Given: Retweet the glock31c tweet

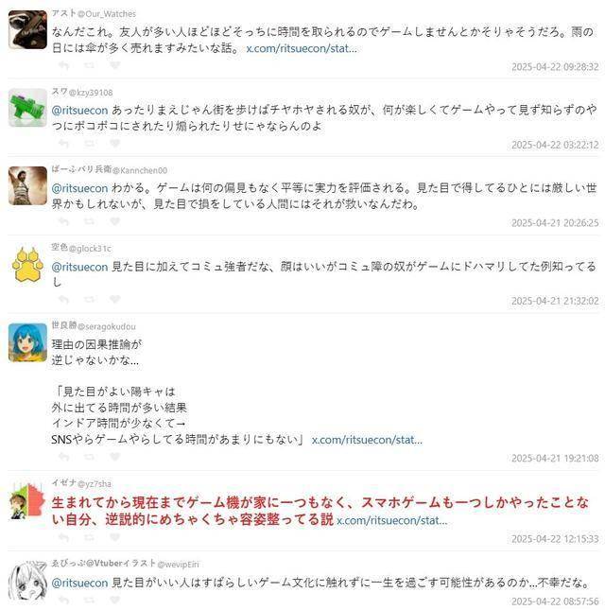Looking at the screenshot, I should pyautogui.click(x=89, y=299).
